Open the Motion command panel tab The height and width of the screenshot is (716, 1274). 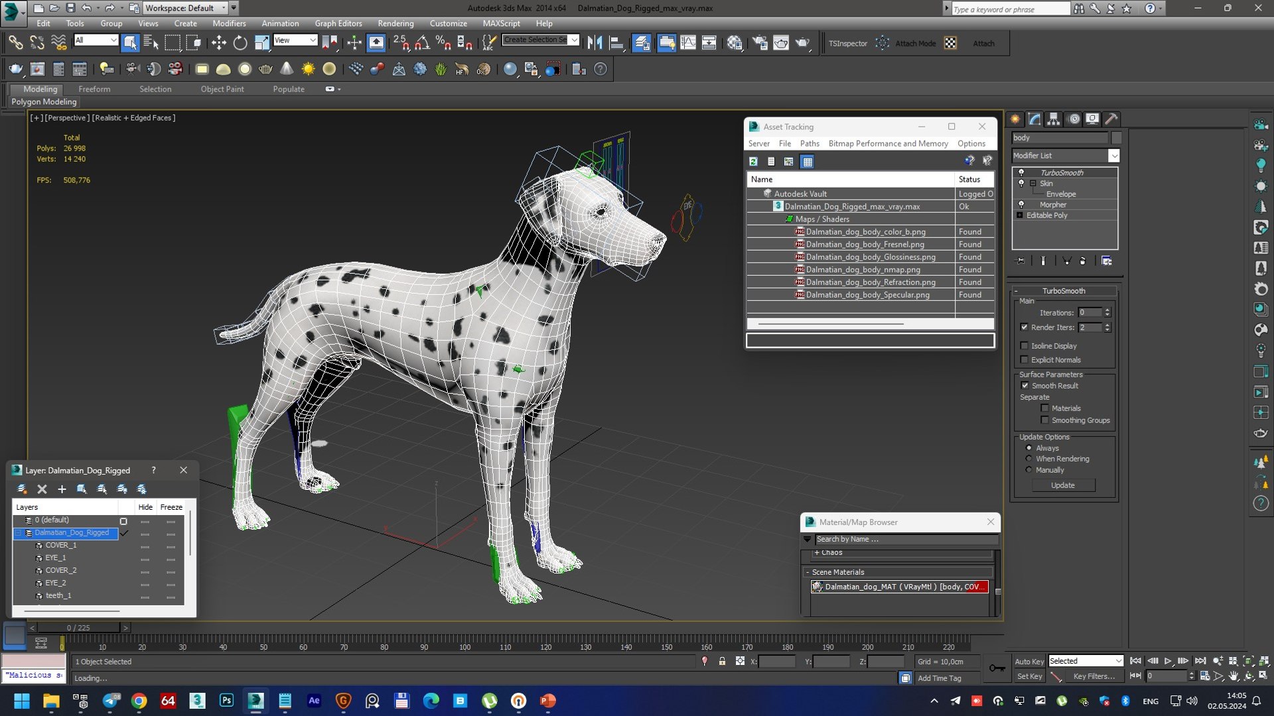click(x=1074, y=119)
